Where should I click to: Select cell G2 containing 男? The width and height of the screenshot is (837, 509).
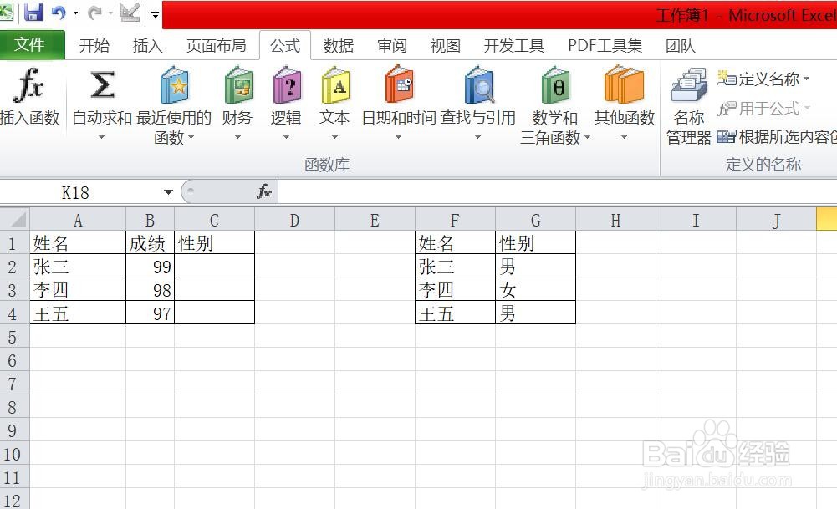535,267
